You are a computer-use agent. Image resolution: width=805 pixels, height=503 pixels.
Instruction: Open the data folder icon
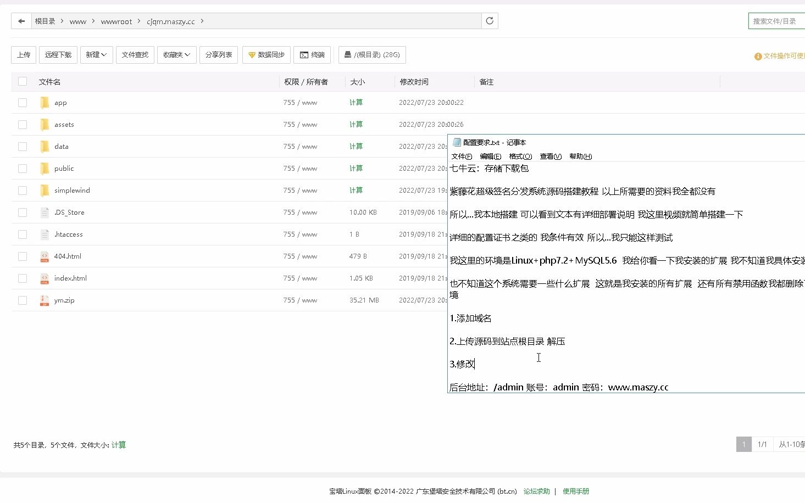click(45, 147)
